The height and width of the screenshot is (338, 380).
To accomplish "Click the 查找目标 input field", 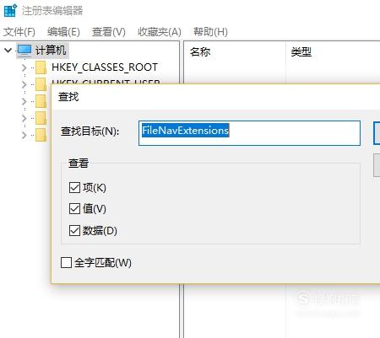I will click(249, 133).
